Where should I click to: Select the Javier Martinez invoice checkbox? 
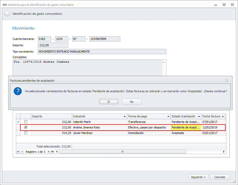pyautogui.click(x=26, y=133)
